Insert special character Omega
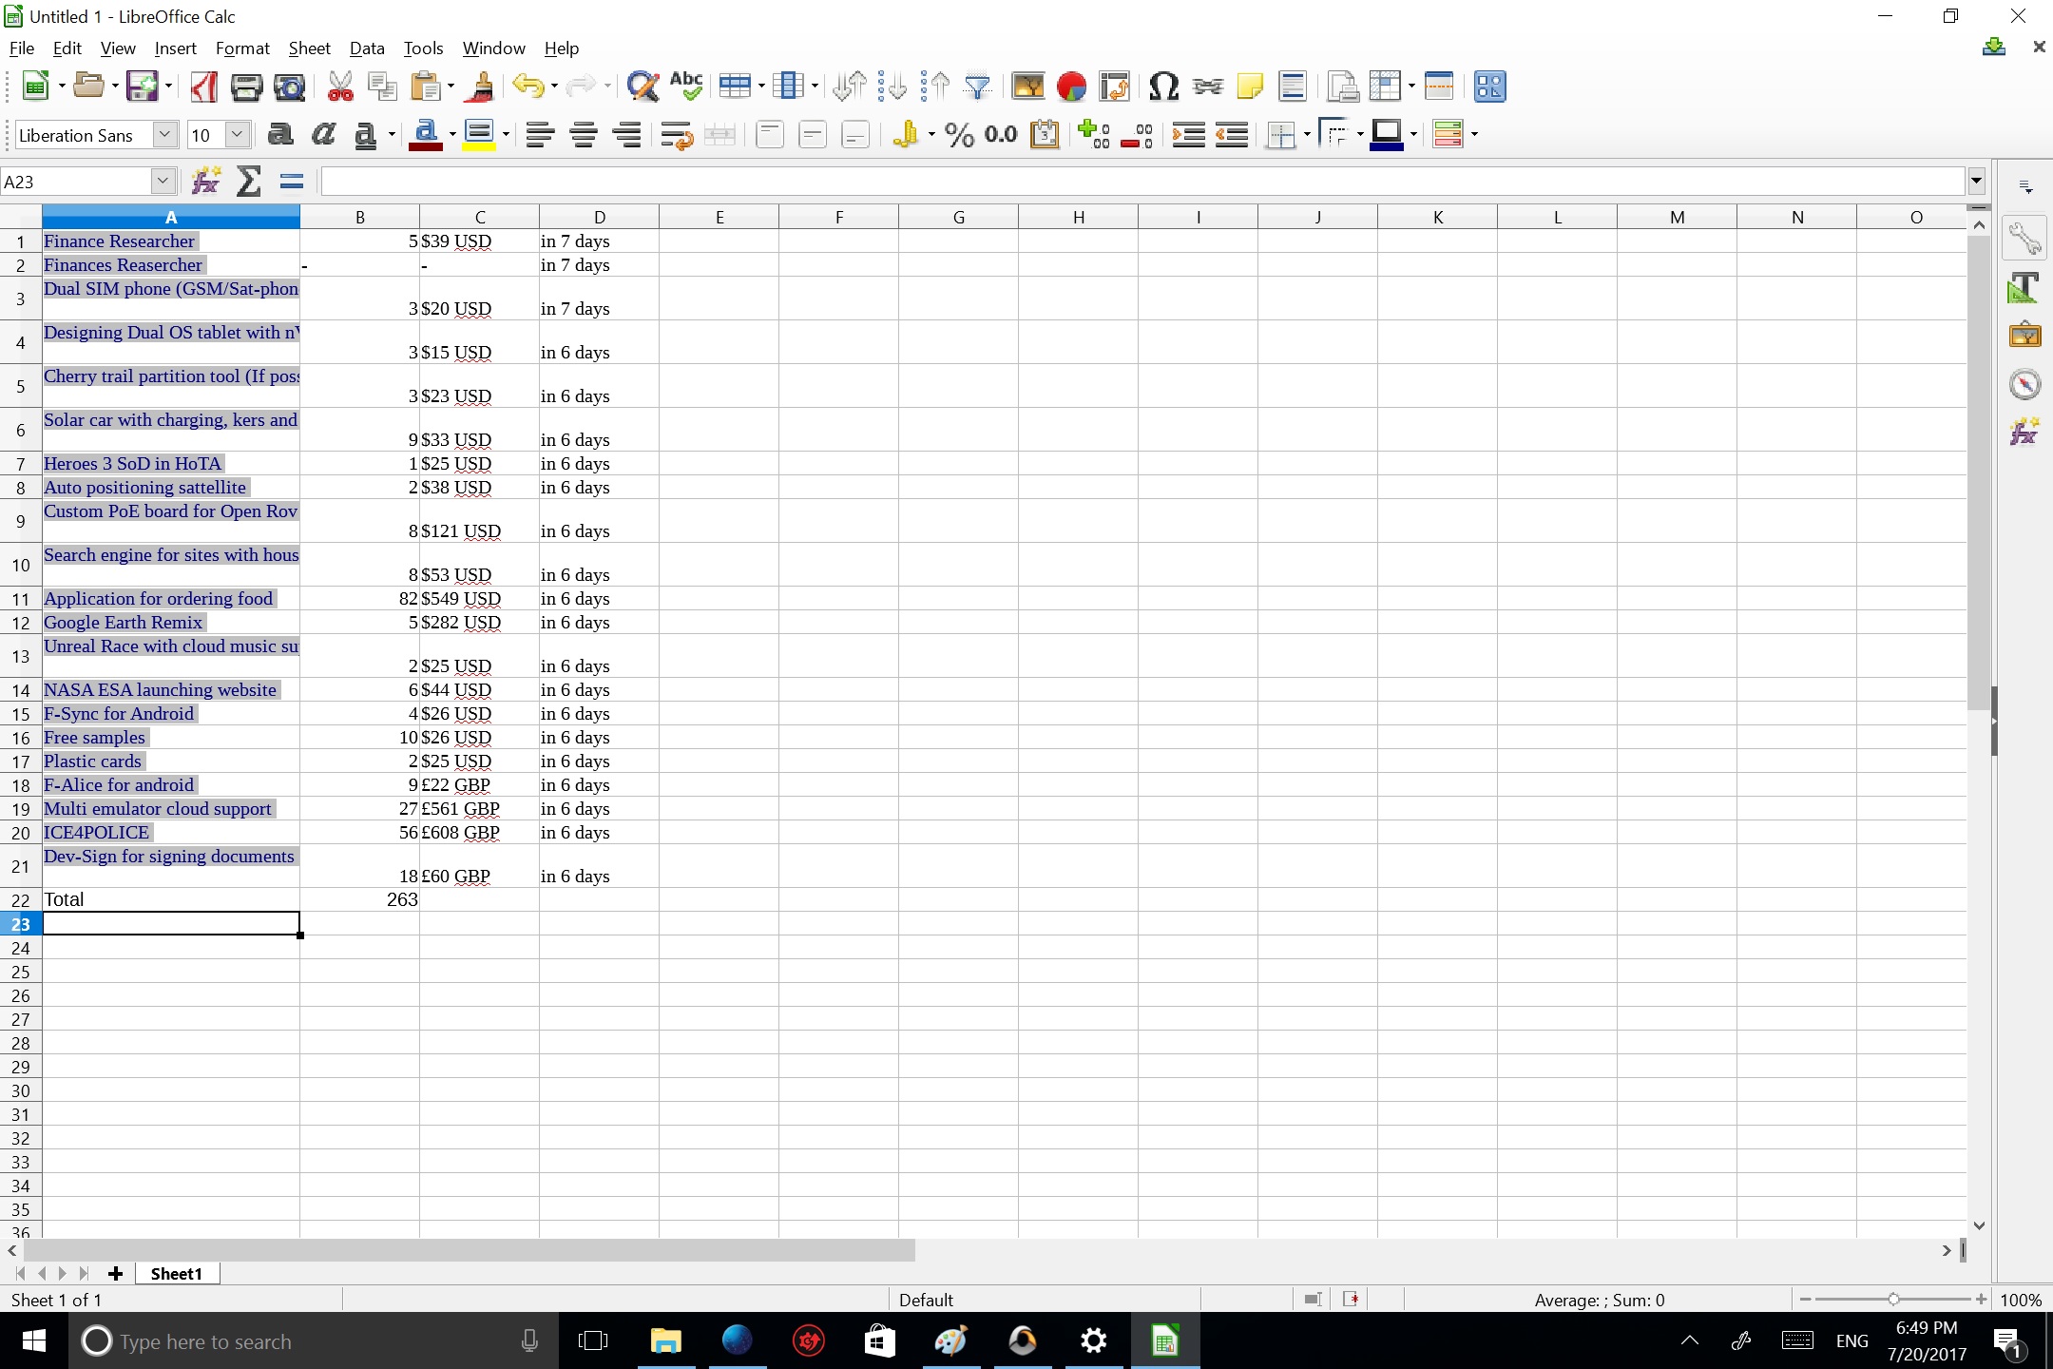Viewport: 2053px width, 1369px height. pos(1163,87)
